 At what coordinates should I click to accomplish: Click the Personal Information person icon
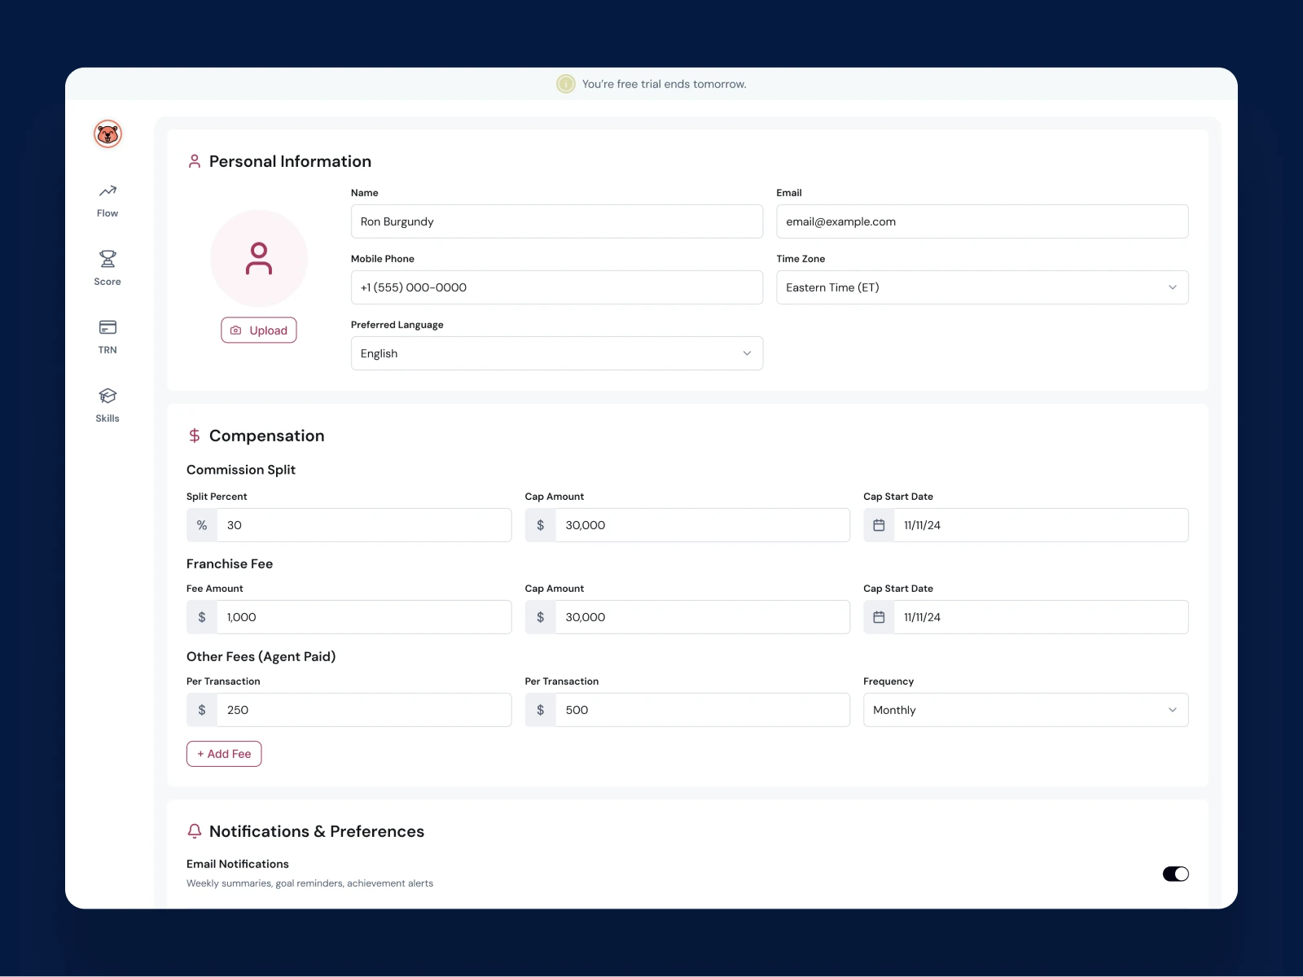pyautogui.click(x=195, y=161)
